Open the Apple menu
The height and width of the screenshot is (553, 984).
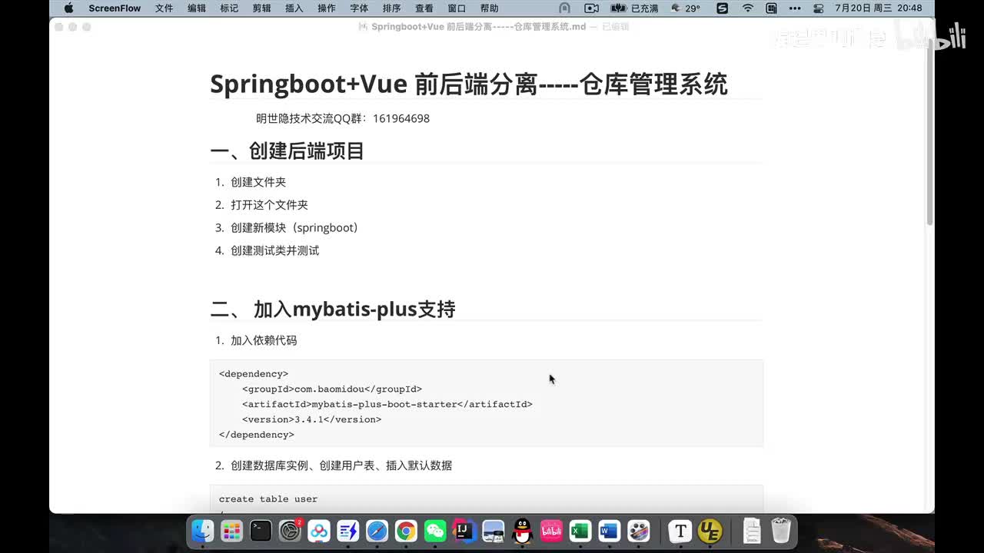click(x=68, y=8)
